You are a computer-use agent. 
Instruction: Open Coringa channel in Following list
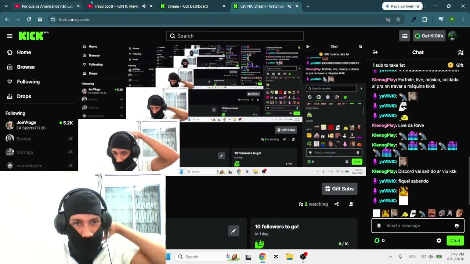pos(39,152)
